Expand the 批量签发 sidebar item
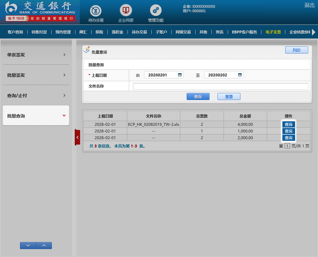318x257 pixels. point(36,75)
